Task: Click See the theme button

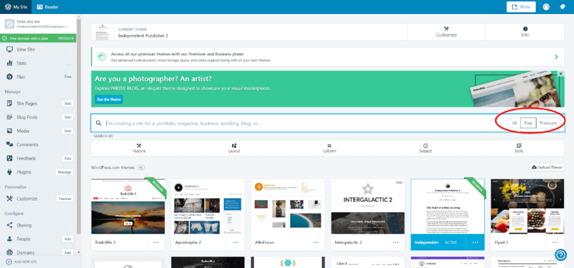Action: click(109, 99)
